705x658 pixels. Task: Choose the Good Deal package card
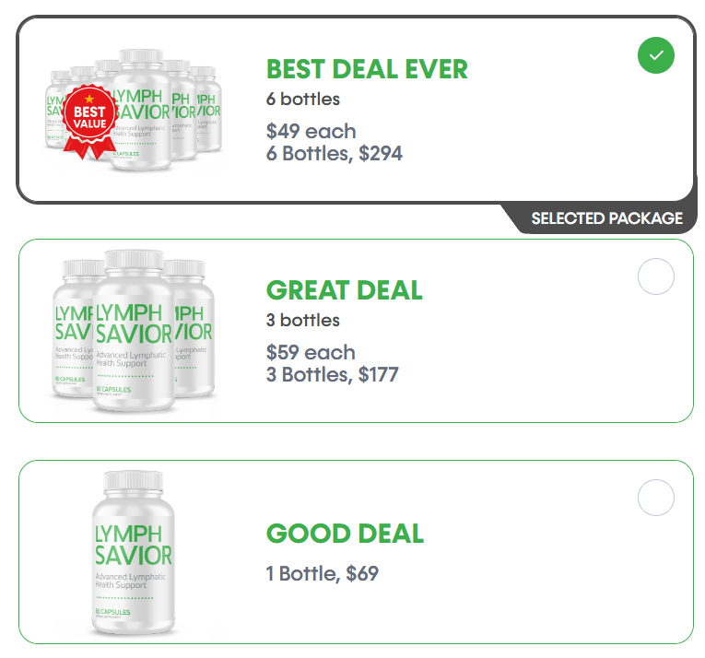pyautogui.click(x=356, y=552)
